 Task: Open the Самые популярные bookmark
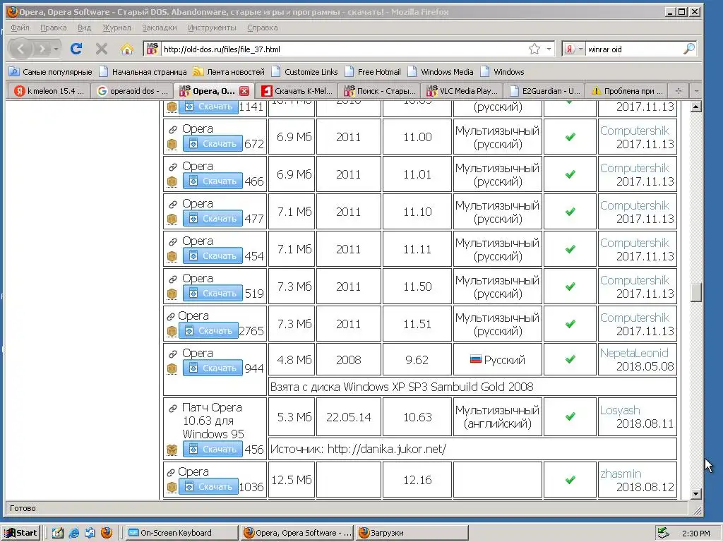51,72
